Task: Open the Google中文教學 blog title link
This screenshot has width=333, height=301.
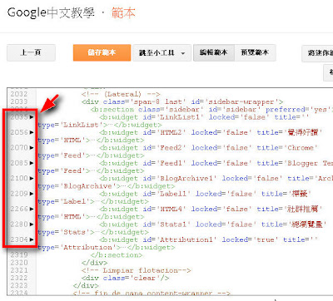Action: (51, 13)
